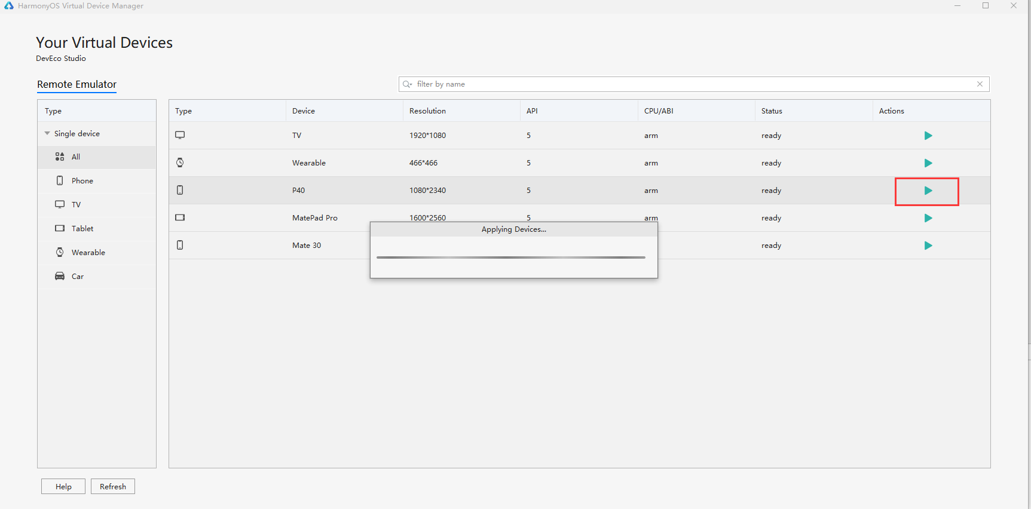Click the TV monitor icon in device table
The width and height of the screenshot is (1031, 509).
tap(180, 135)
